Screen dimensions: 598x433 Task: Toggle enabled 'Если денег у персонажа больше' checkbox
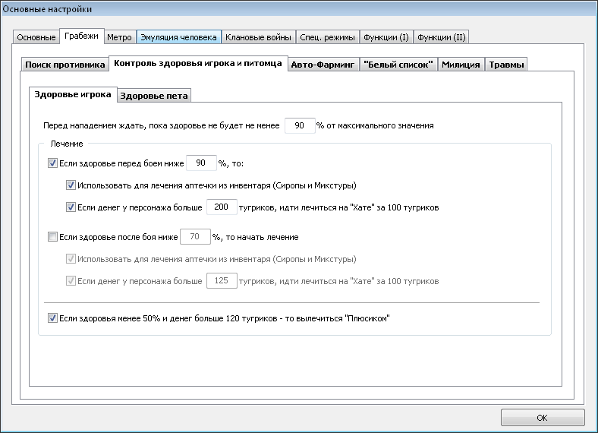71,207
